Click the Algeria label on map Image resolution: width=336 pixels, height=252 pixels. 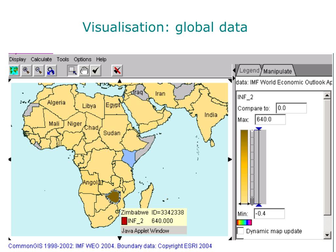tap(56, 102)
